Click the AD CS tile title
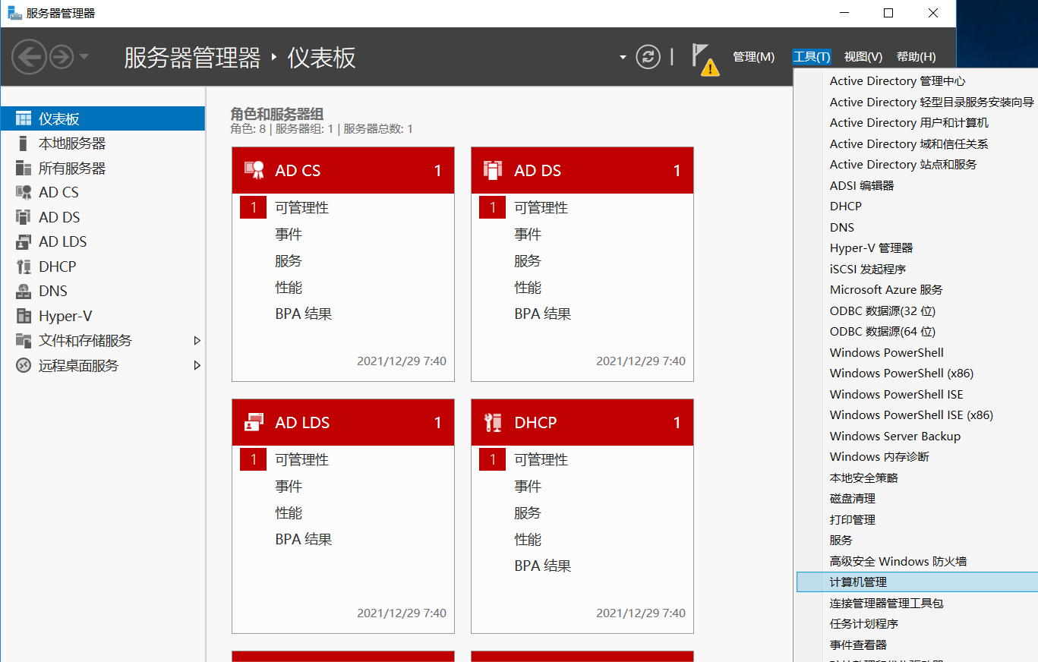Image resolution: width=1038 pixels, height=662 pixels. pyautogui.click(x=298, y=171)
